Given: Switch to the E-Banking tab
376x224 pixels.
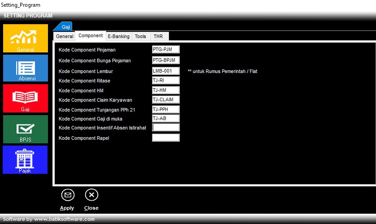Looking at the screenshot, I should (119, 36).
